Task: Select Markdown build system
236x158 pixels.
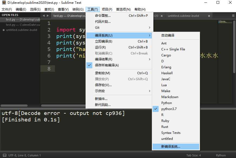Action: coord(176,97)
